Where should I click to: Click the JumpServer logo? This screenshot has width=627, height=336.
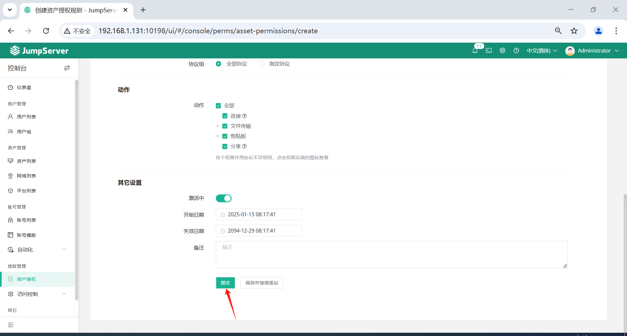coord(39,51)
